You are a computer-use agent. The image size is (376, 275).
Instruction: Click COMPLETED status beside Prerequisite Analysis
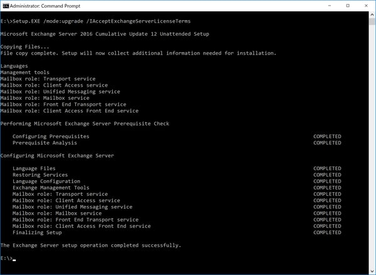(327, 143)
